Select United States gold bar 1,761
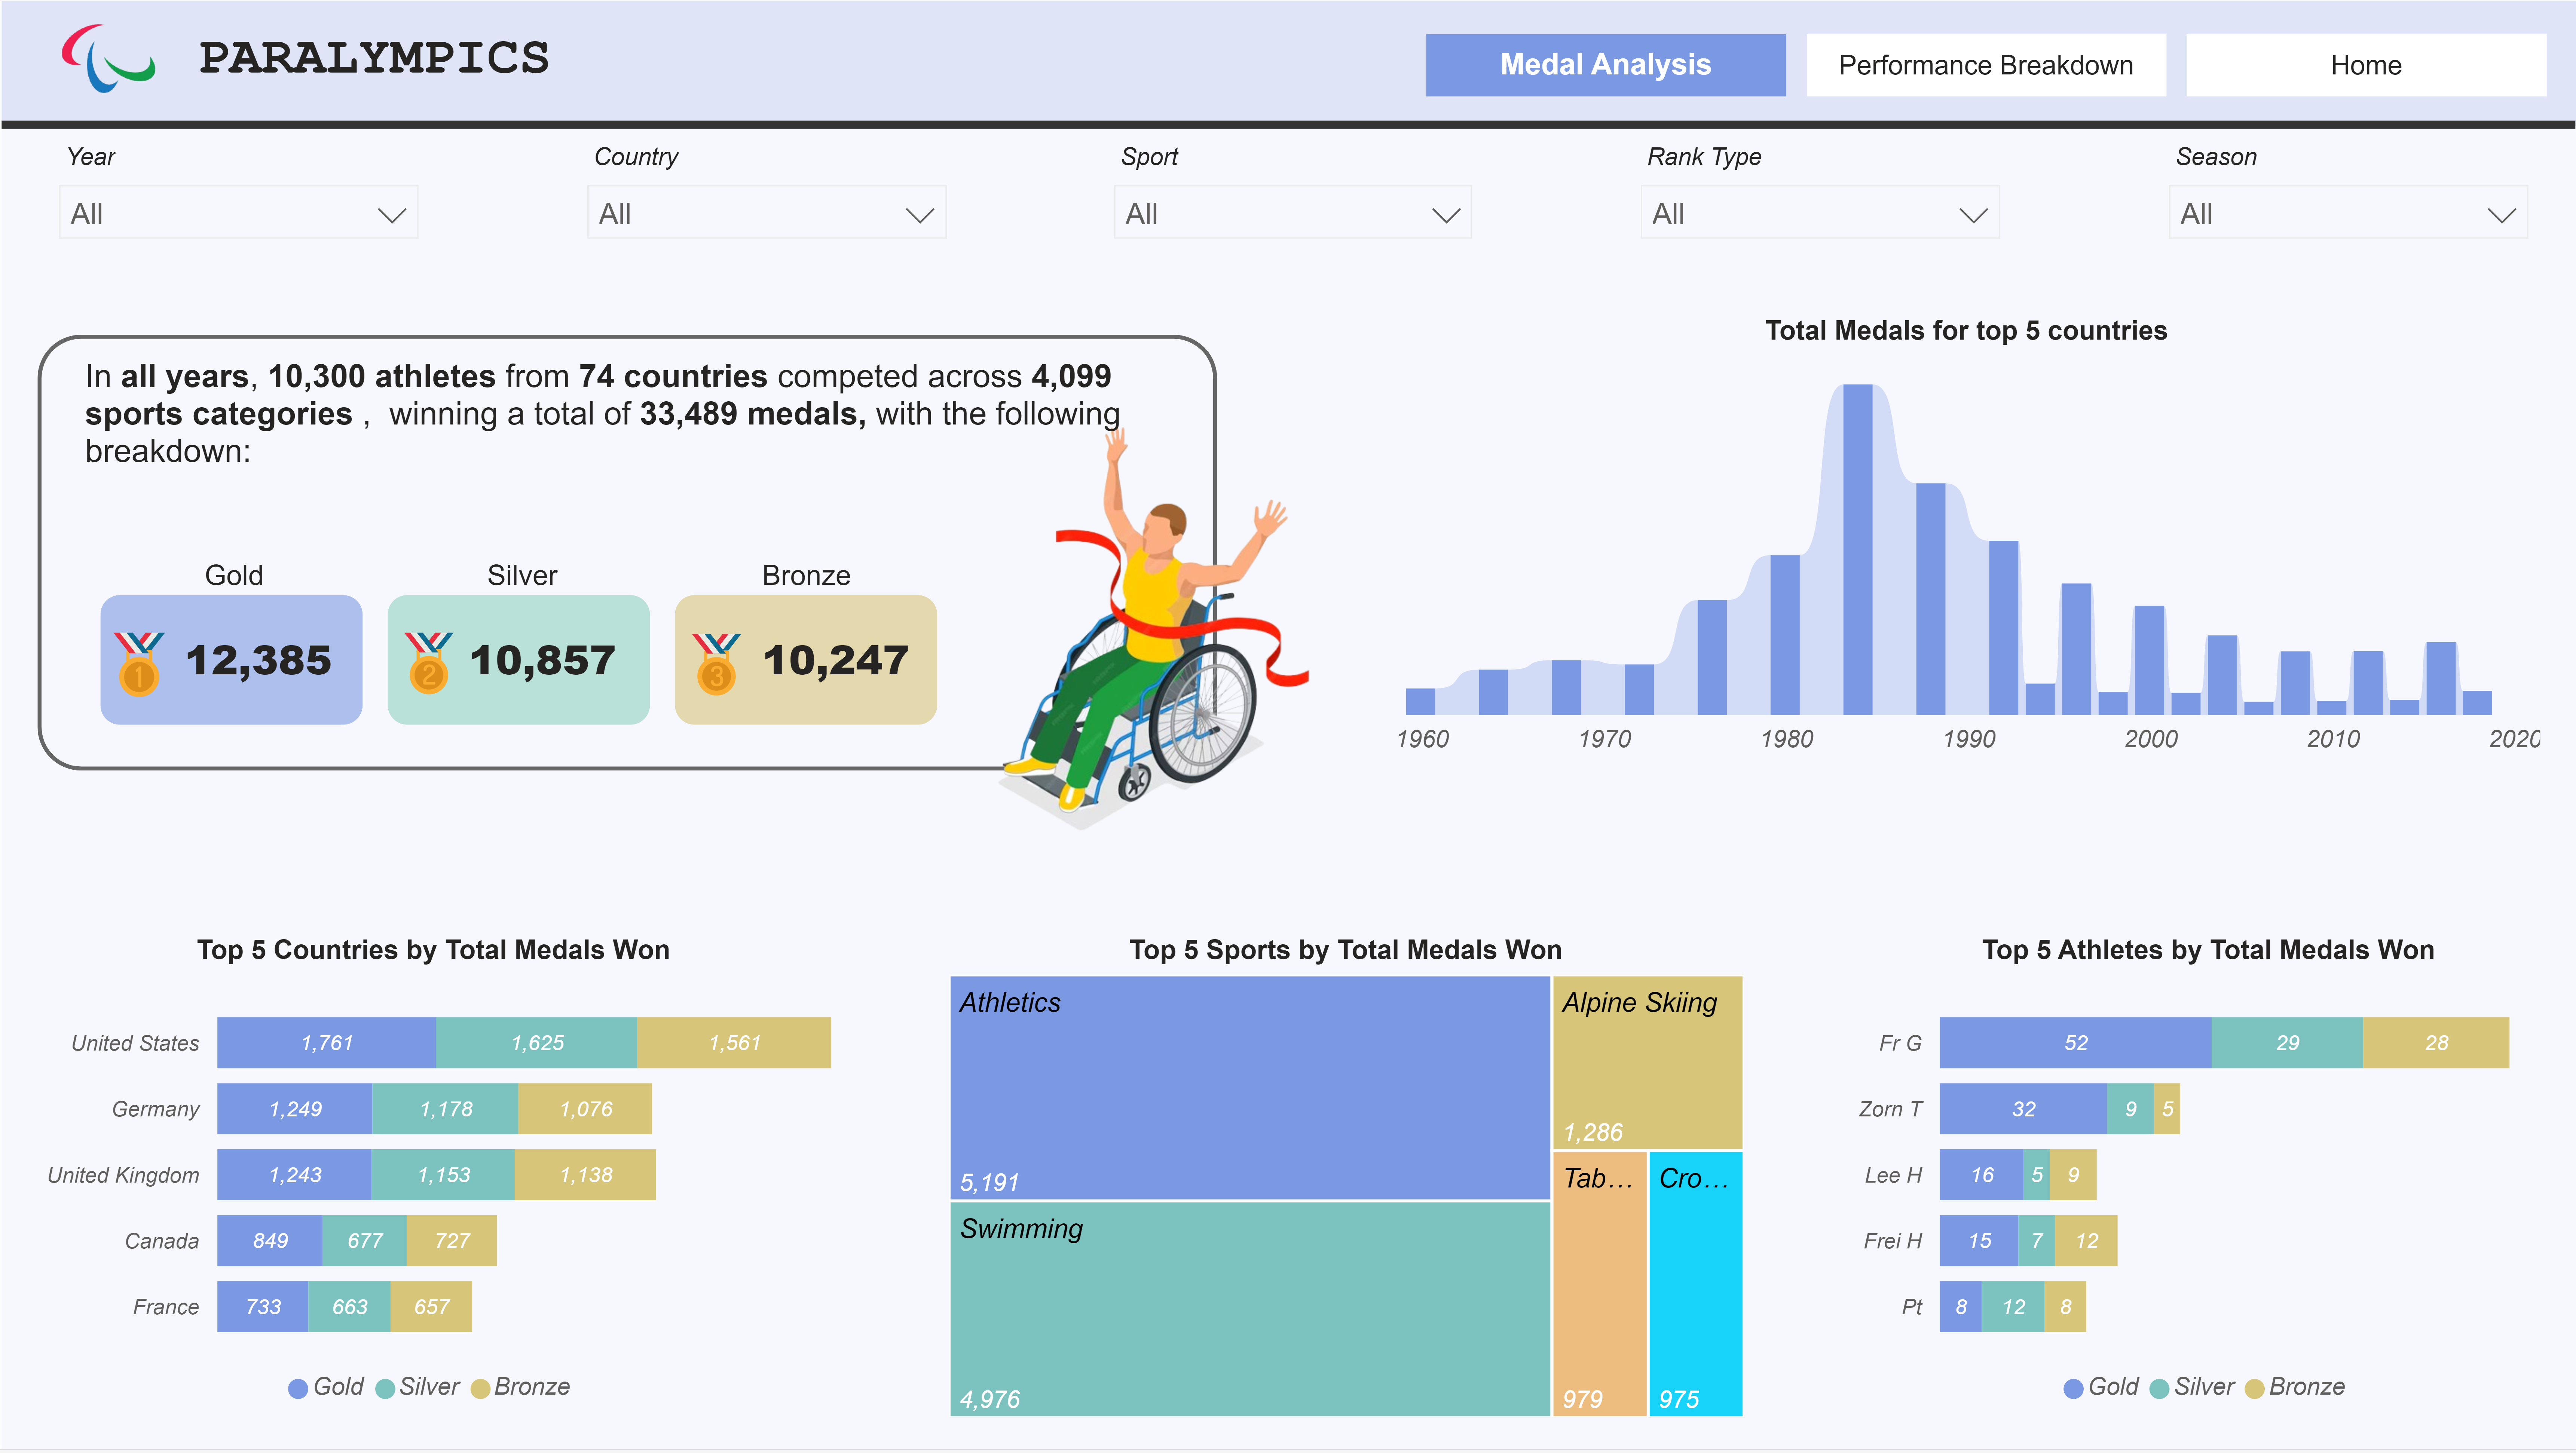The width and height of the screenshot is (2576, 1453). click(327, 1043)
